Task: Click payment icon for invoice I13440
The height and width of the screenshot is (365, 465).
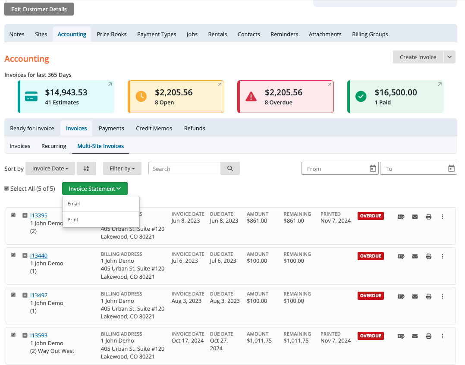Action: click(x=401, y=256)
